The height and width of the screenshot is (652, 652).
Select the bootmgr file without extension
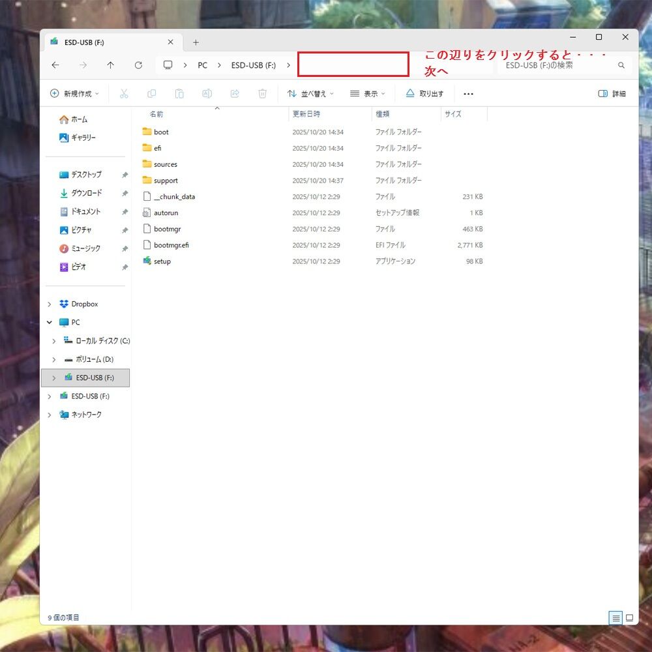313,229
